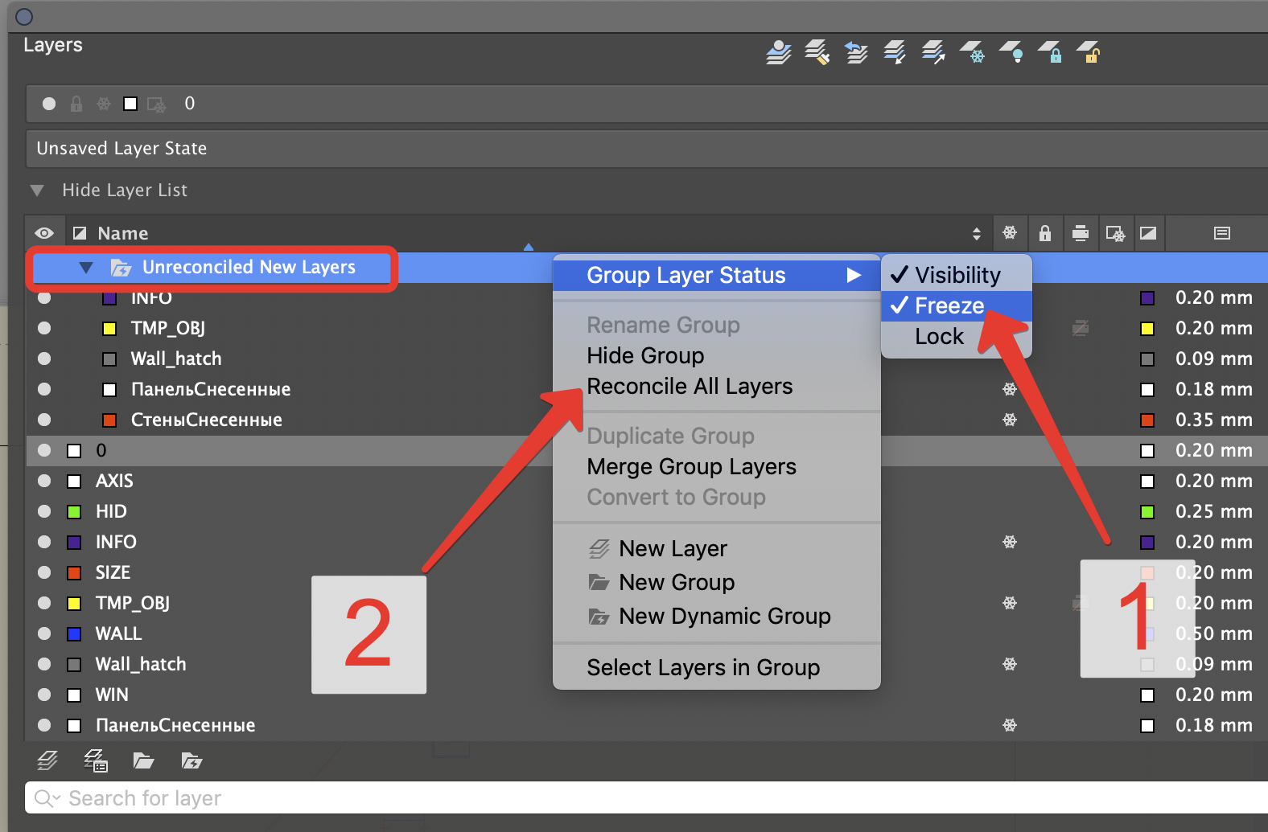Viewport: 1268px width, 832px height.
Task: Click the blue swatch left of the WALL layer name
Action: [74, 633]
